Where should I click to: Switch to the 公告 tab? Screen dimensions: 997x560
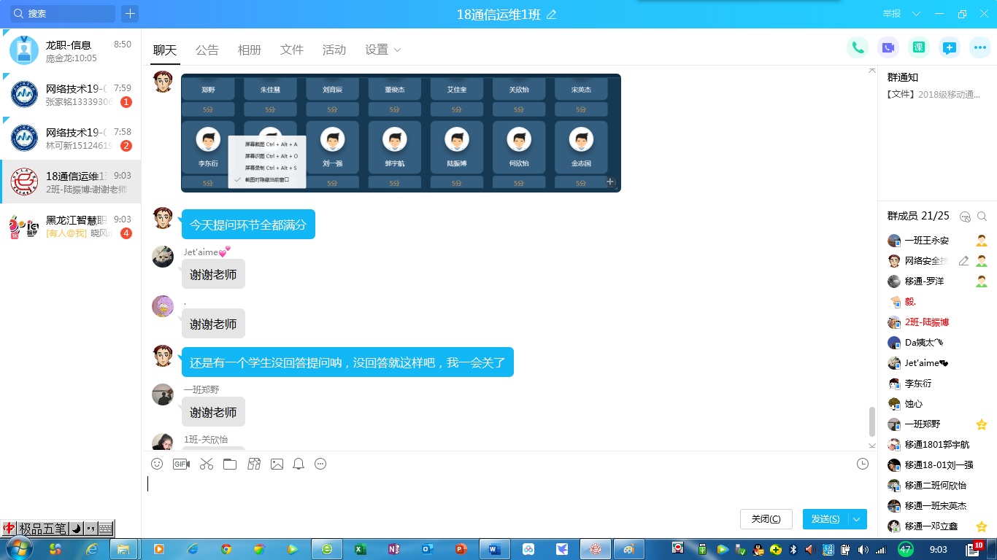tap(207, 50)
